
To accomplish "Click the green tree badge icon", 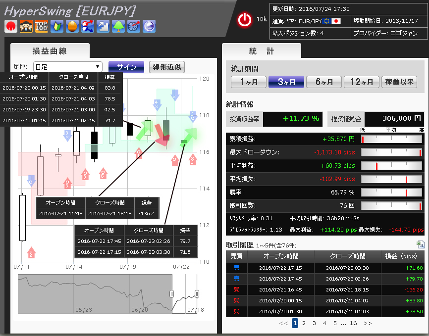I will coord(118,26).
